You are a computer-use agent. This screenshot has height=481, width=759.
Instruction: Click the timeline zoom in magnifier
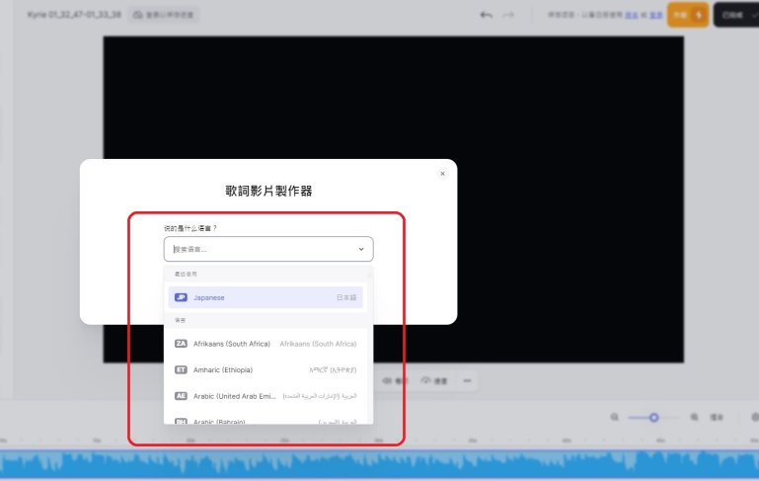pos(694,417)
